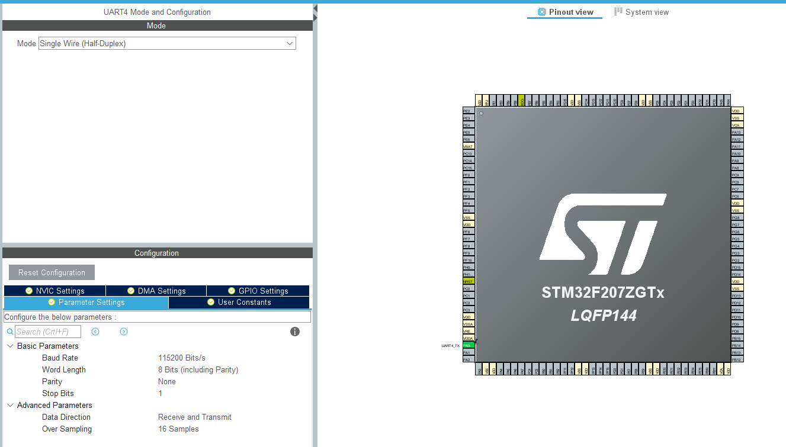Click Over Sampling value 16 Samples
This screenshot has height=447, width=786.
178,429
